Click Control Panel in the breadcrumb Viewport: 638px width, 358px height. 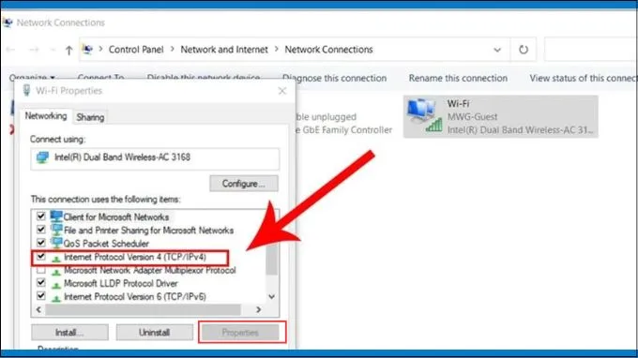[136, 49]
